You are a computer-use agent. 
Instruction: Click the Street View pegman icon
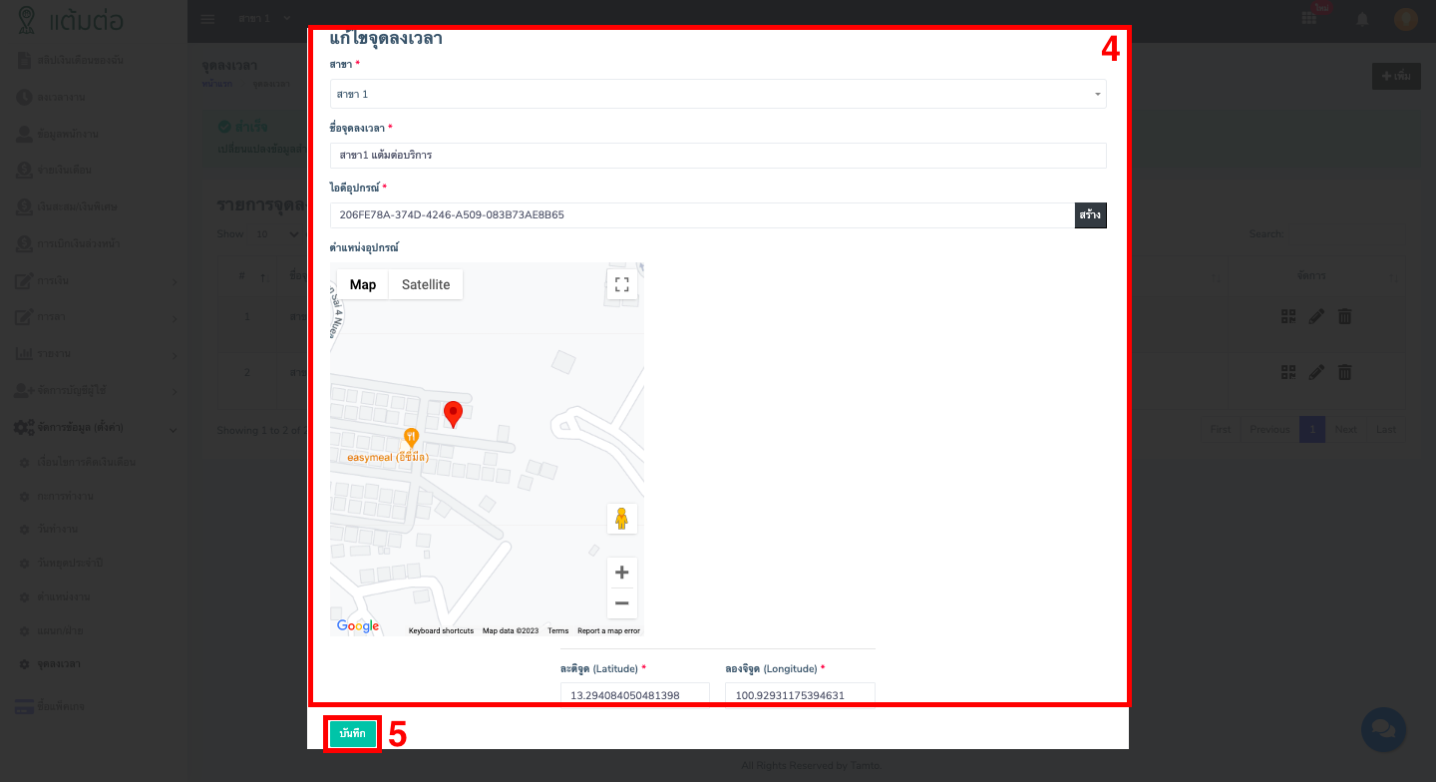pos(621,519)
